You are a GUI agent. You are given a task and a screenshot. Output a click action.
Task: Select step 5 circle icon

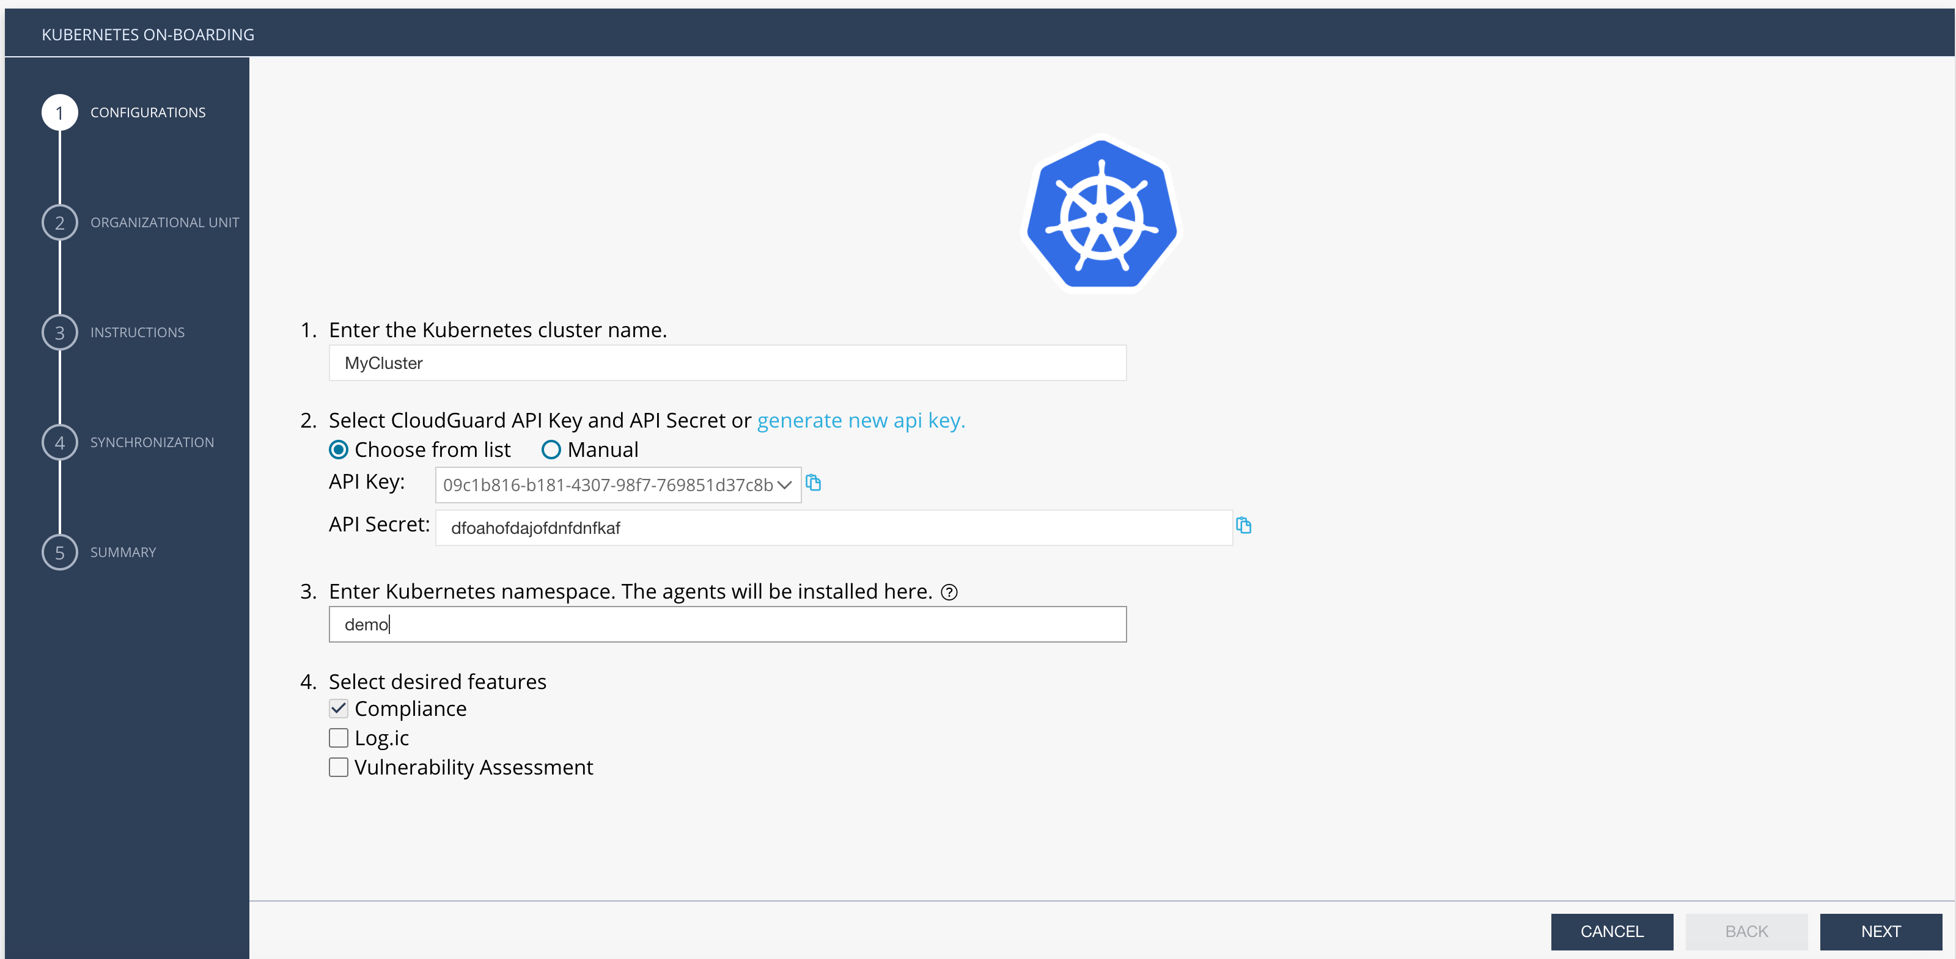(59, 552)
